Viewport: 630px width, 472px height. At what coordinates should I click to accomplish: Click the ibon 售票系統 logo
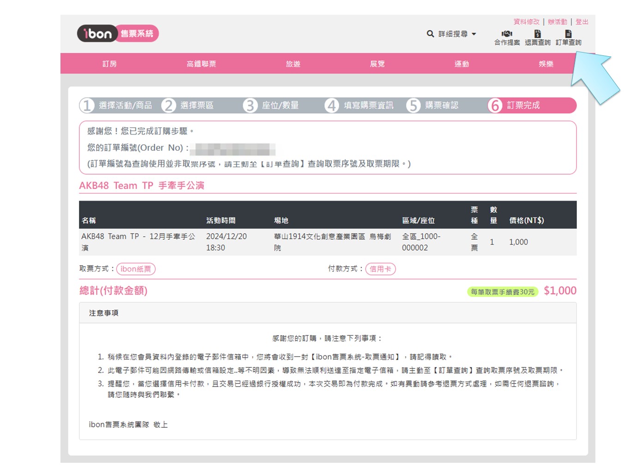[118, 34]
